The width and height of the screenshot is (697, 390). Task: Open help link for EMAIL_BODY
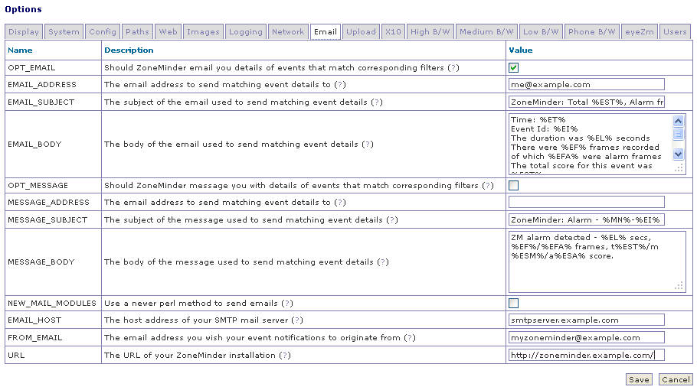pyautogui.click(x=367, y=145)
